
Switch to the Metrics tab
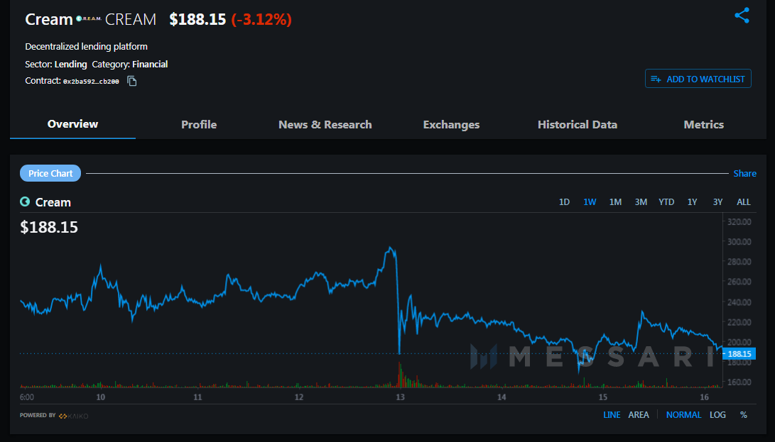point(703,124)
